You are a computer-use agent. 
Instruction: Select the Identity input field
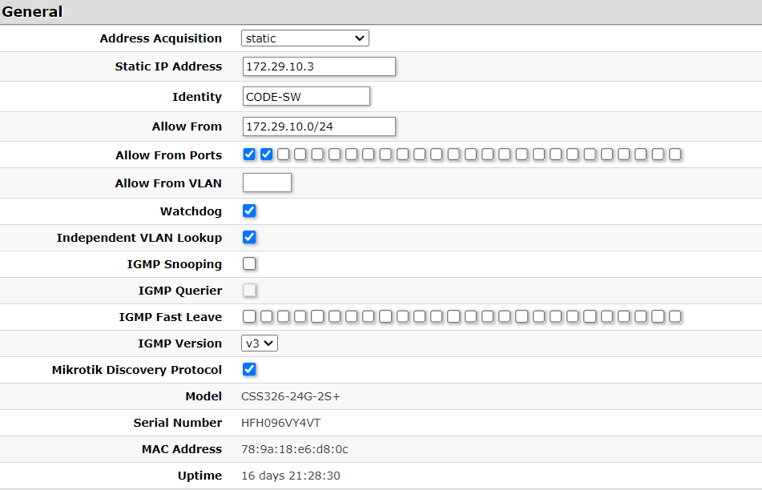coord(306,96)
